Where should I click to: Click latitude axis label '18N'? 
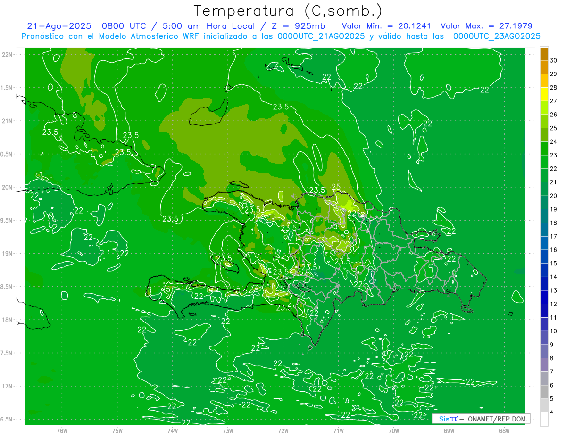[x=8, y=320]
